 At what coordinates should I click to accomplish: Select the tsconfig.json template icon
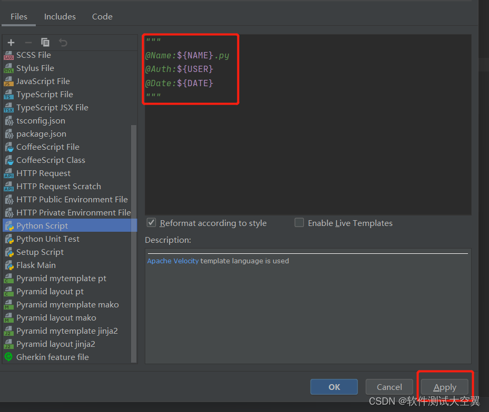click(9, 121)
